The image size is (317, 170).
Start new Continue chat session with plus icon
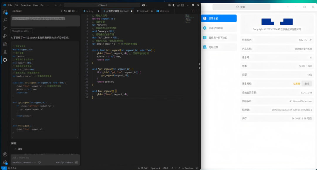pos(61,11)
